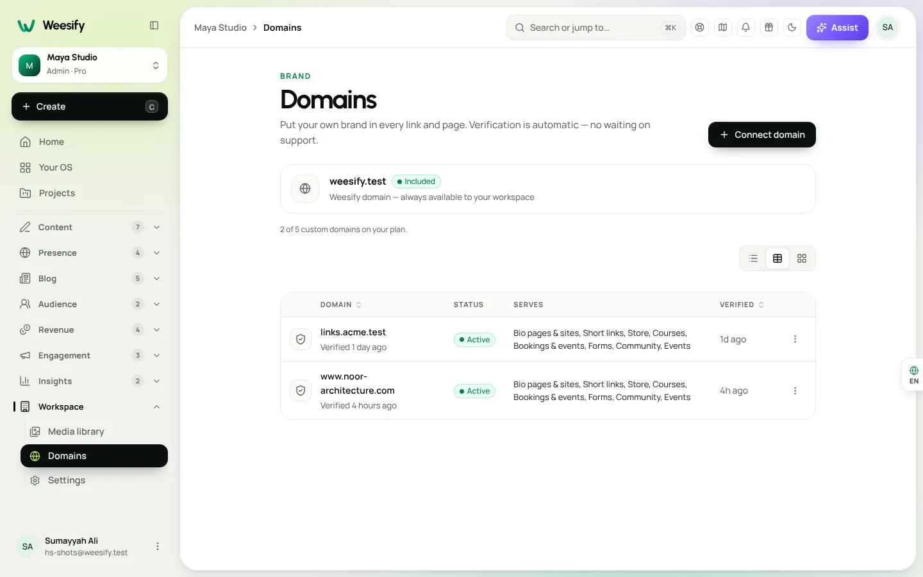Click Projects folder icon
The height and width of the screenshot is (577, 923).
tap(25, 193)
